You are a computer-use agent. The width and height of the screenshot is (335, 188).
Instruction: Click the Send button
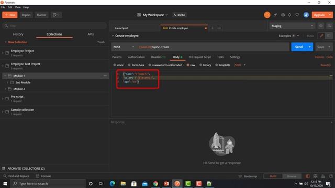coord(299,47)
